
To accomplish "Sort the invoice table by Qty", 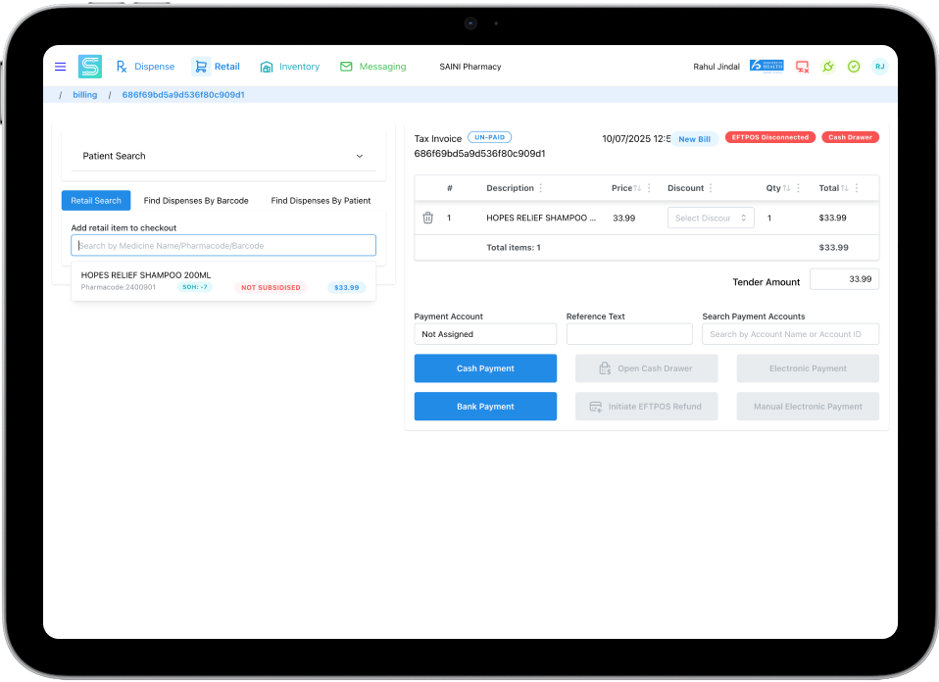I will [x=786, y=188].
